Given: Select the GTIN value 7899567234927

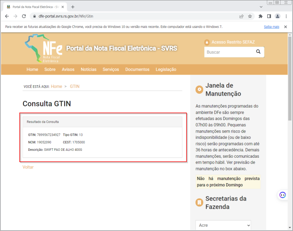Looking at the screenshot, I should click(x=49, y=135).
